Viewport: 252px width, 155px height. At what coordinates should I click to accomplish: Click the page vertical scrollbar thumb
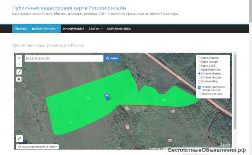point(250,11)
